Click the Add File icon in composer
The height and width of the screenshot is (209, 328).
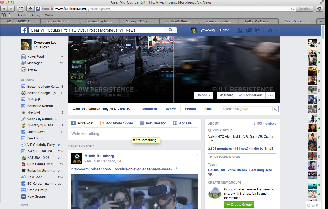pos(175,123)
